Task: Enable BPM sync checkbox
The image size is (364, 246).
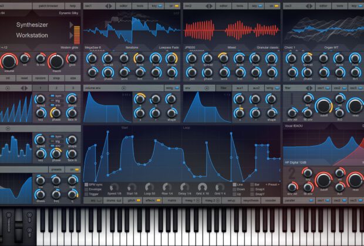Action: coord(86,184)
